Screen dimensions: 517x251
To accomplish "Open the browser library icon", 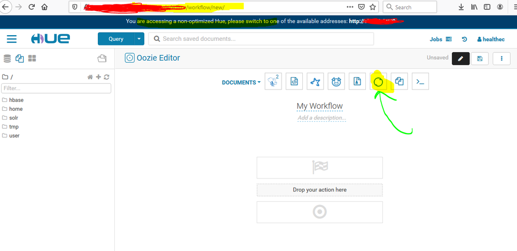I will click(474, 7).
